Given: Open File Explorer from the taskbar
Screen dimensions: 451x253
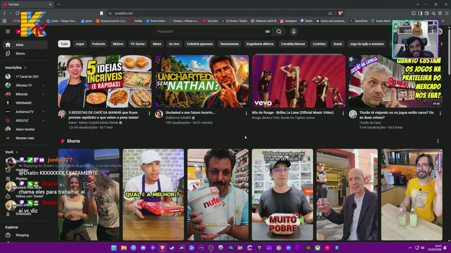Looking at the screenshot, I should 124,248.
